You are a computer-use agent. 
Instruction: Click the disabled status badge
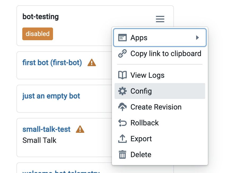(38, 34)
